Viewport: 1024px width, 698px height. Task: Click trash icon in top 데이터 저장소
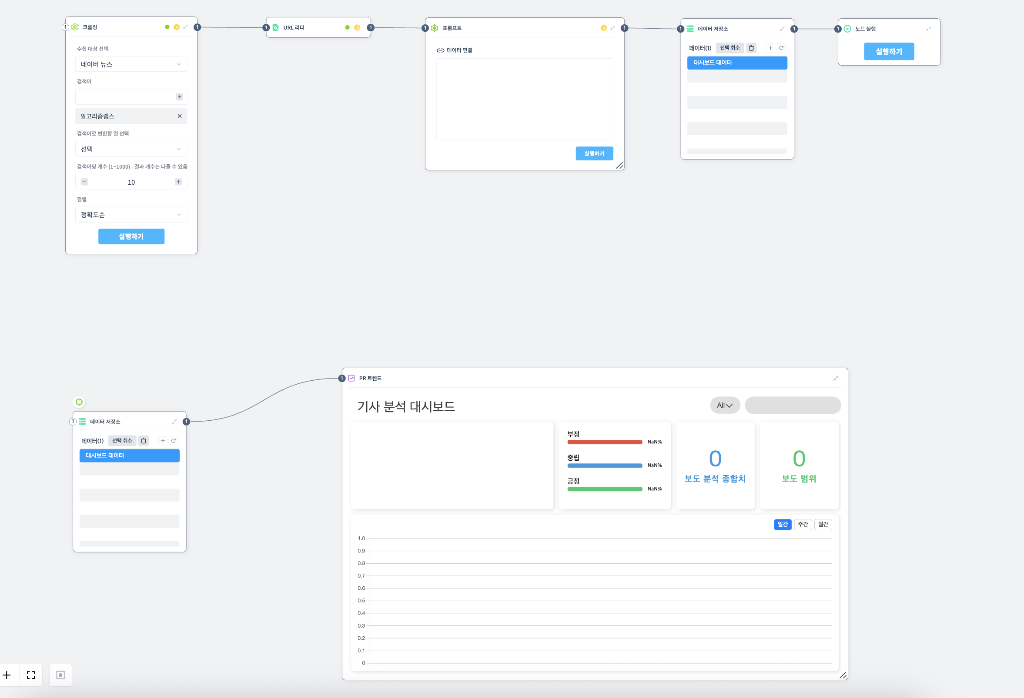[x=751, y=48]
